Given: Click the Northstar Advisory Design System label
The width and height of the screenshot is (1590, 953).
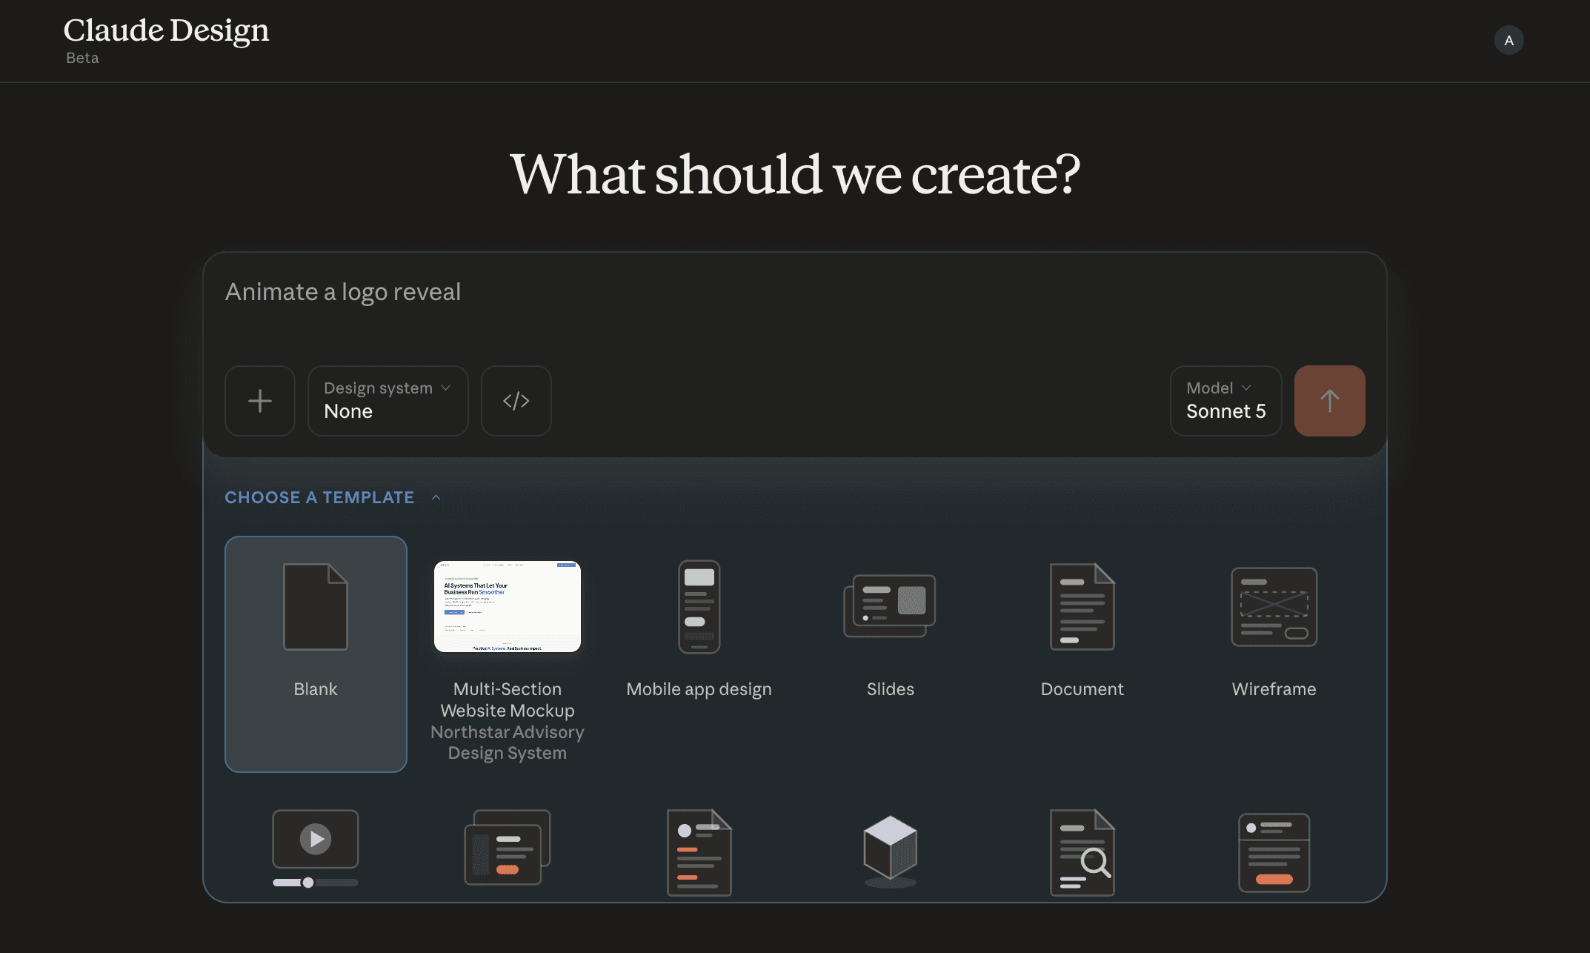Looking at the screenshot, I should pos(508,743).
